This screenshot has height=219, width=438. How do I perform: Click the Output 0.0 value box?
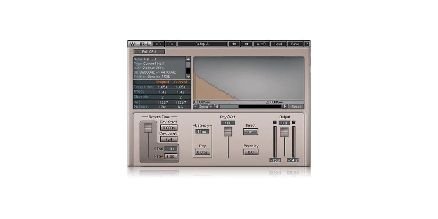(284, 123)
